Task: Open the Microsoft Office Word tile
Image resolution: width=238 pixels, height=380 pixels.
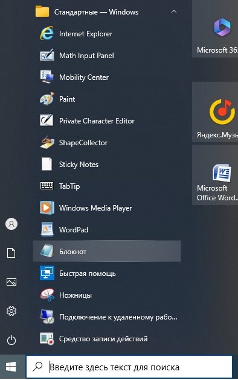Action: [x=215, y=175]
